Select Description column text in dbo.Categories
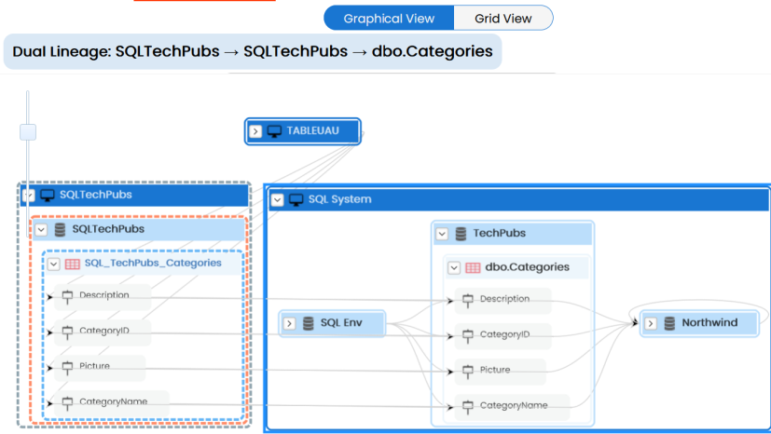 point(504,299)
